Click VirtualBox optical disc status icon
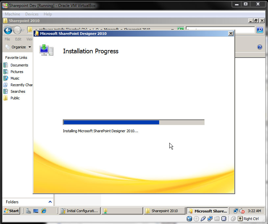The height and width of the screenshot is (224, 268). pos(196,219)
